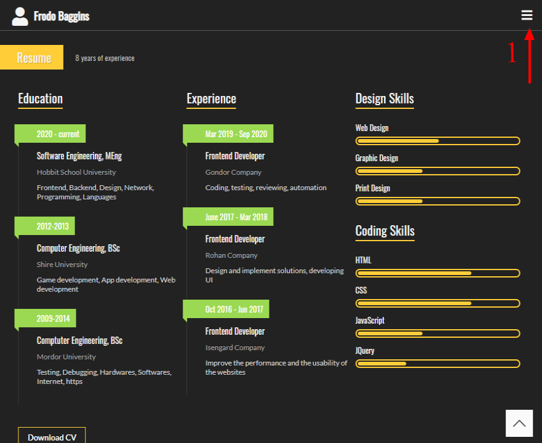542x443 pixels.
Task: Click the Coding Skills heading
Action: pos(385,231)
